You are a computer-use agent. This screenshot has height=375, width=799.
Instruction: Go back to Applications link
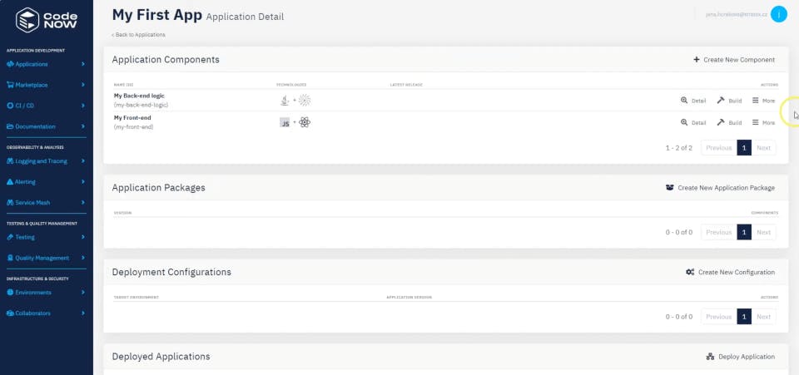(x=139, y=35)
